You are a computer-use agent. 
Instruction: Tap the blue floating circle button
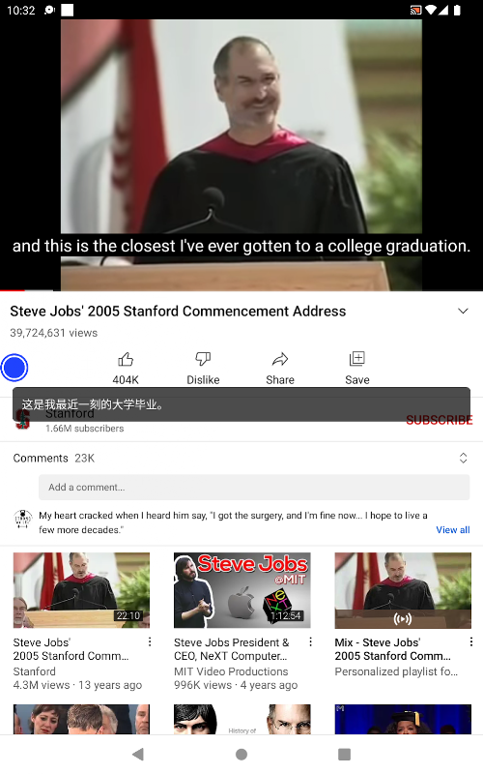[14, 368]
